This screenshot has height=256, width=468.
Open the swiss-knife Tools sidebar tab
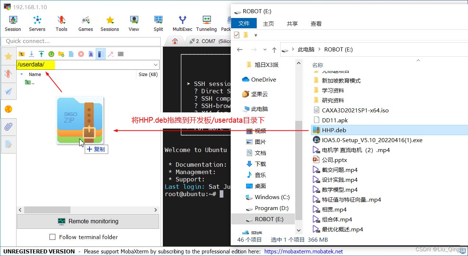pos(8,74)
